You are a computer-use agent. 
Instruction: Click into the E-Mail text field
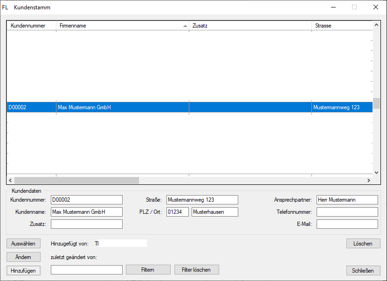point(347,225)
